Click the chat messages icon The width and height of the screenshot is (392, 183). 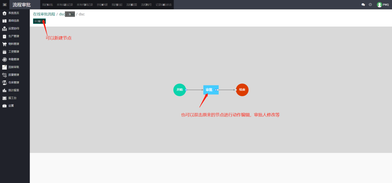coord(363,5)
